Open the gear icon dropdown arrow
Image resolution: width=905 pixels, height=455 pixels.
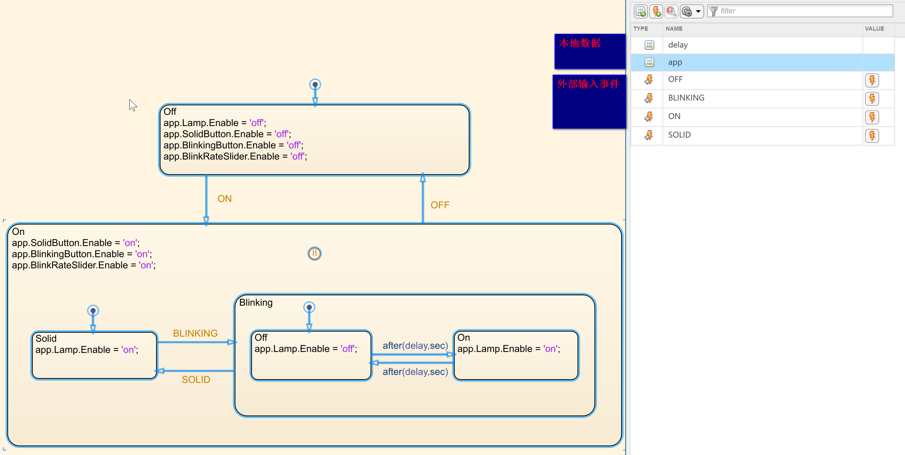[x=698, y=11]
